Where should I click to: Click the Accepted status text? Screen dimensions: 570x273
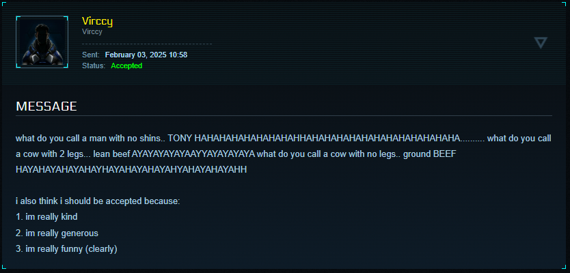point(126,66)
